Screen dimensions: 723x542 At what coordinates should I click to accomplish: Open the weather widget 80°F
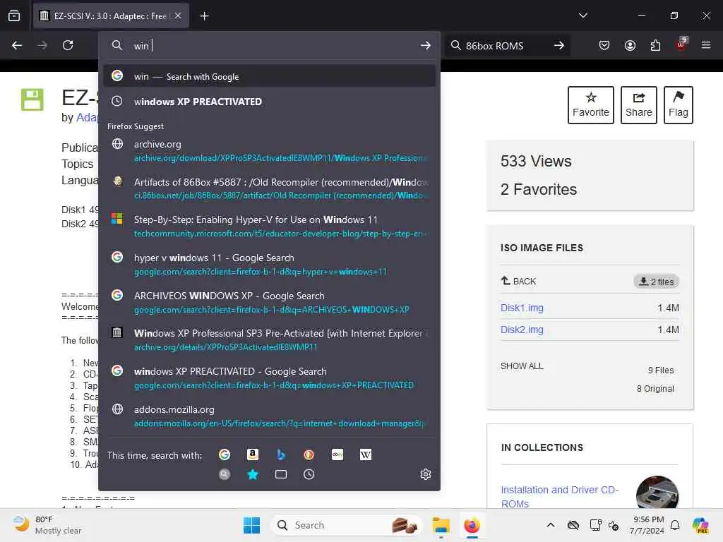click(47, 525)
